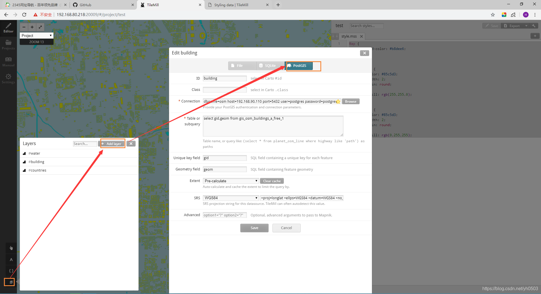The image size is (541, 294).
Task: Click the #building layer geometry icon
Action: point(25,162)
